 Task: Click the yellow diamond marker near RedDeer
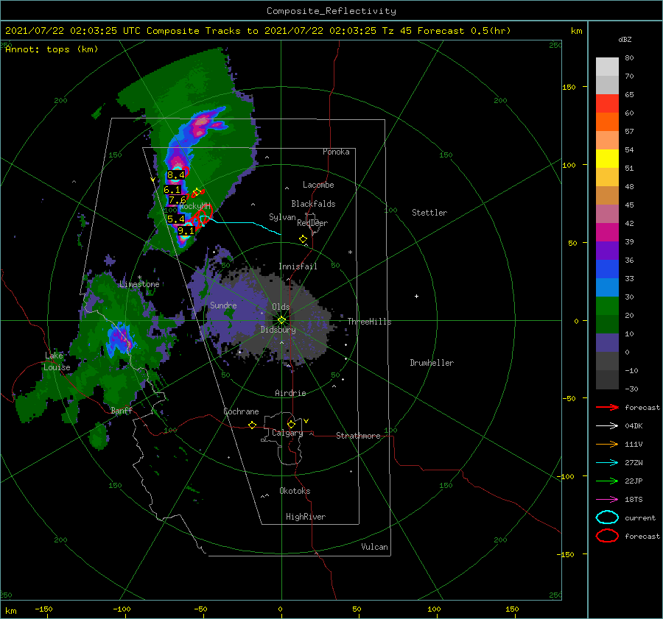(303, 239)
